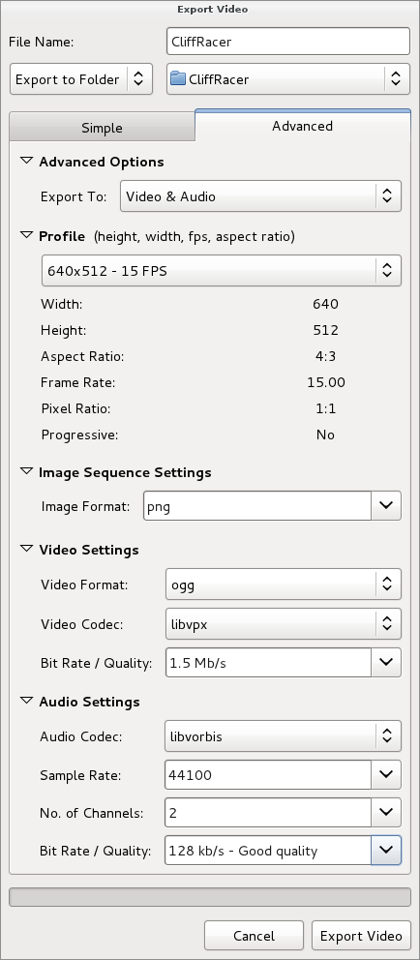420x960 pixels.
Task: Select the Advanced tab
Action: (x=303, y=126)
